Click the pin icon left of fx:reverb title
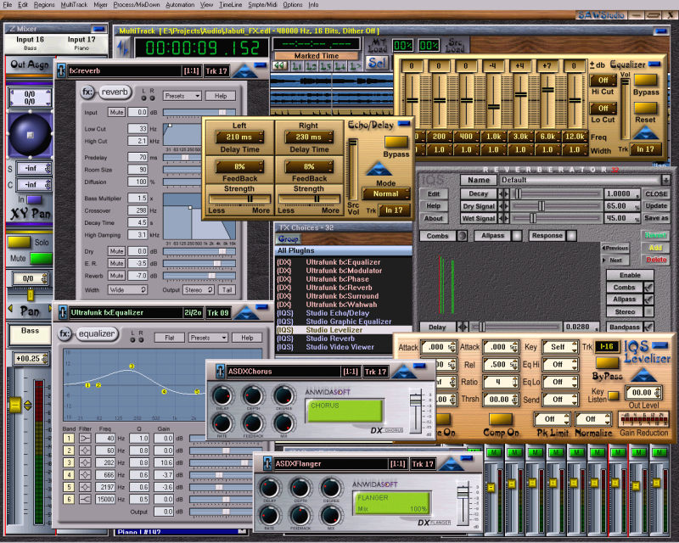This screenshot has width=679, height=543. pos(61,70)
